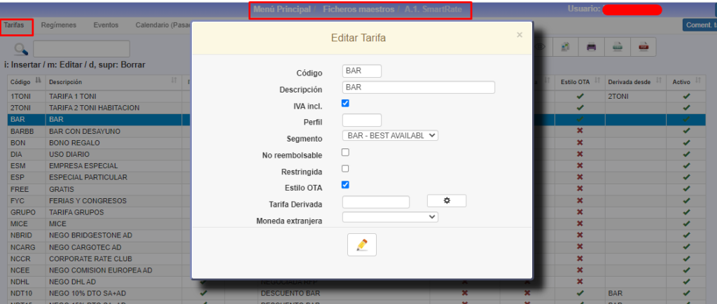Screen dimensions: 717x304
Task: Tick the Restringida checkbox
Action: pos(345,169)
